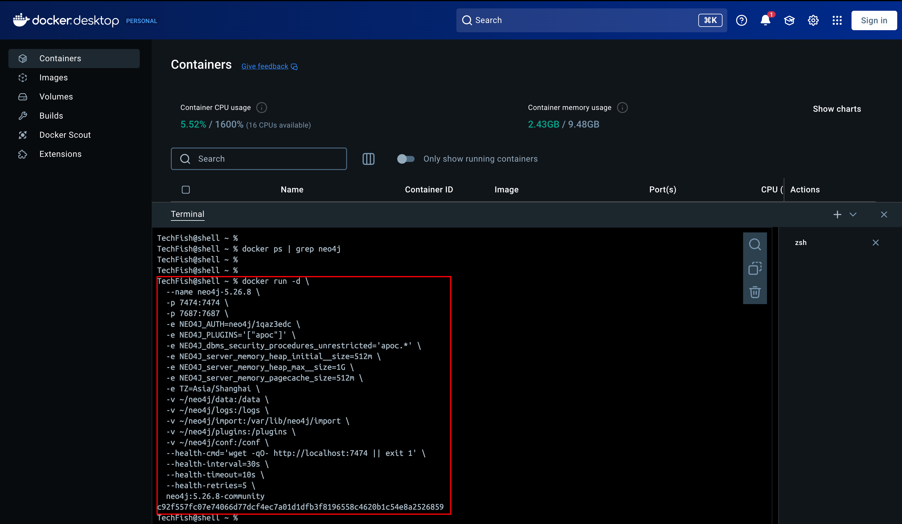The width and height of the screenshot is (902, 524).
Task: Click the ⌘K shortcut badge
Action: (x=710, y=20)
